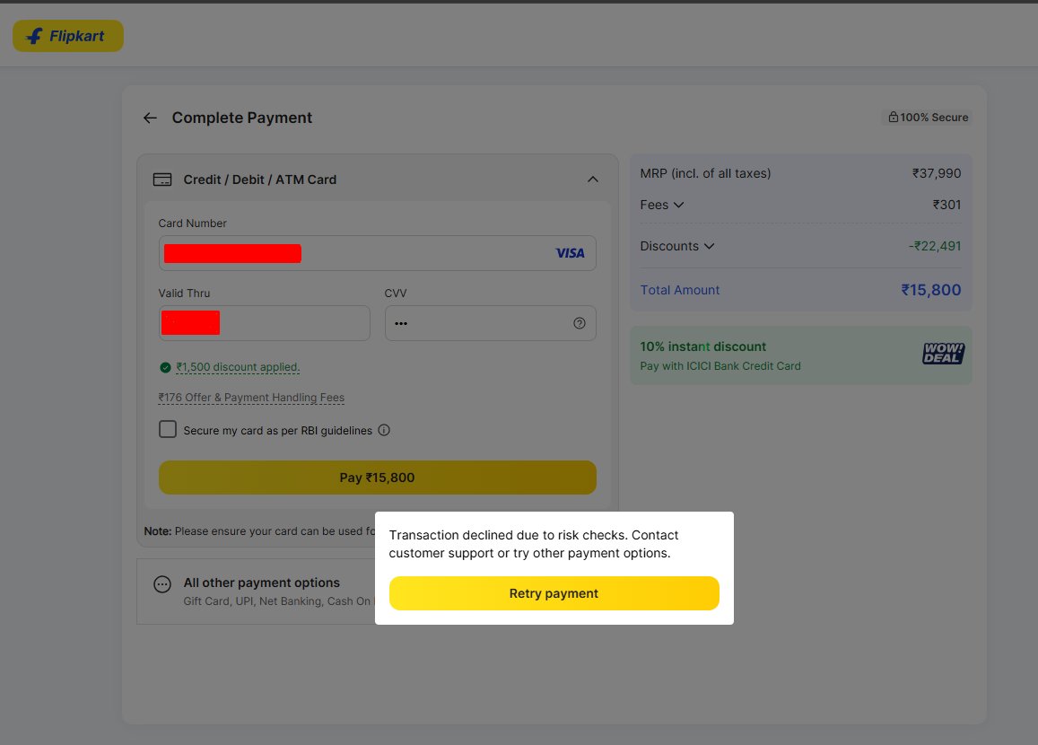Click the Pay ₹15,800 button
Image resolution: width=1038 pixels, height=745 pixels.
tap(378, 478)
